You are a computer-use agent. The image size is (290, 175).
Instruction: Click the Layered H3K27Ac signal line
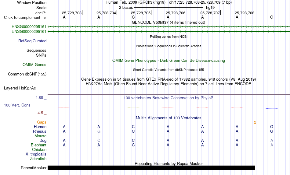coord(169,94)
